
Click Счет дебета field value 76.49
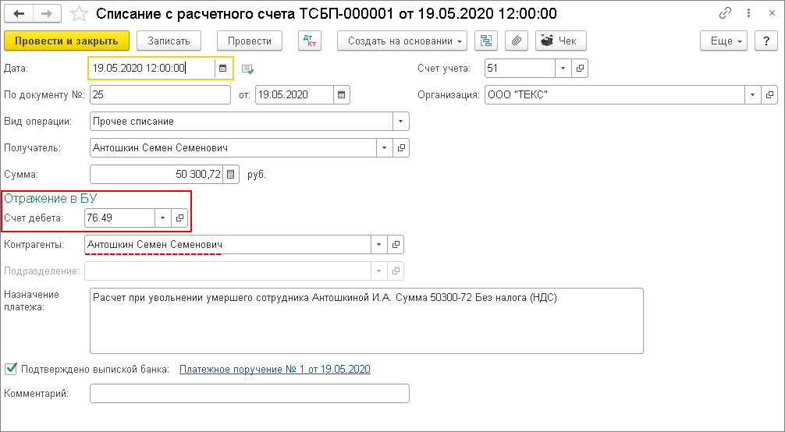pyautogui.click(x=119, y=218)
